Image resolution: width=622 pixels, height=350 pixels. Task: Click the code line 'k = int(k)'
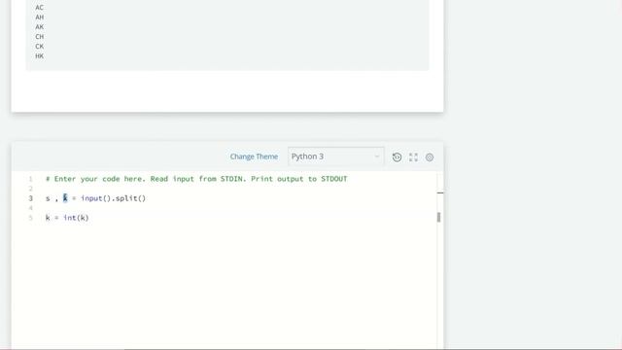click(67, 218)
